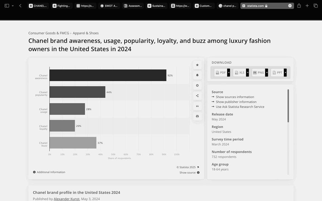
Task: Click the 'March 2024' survey period text
Action: pos(220,144)
